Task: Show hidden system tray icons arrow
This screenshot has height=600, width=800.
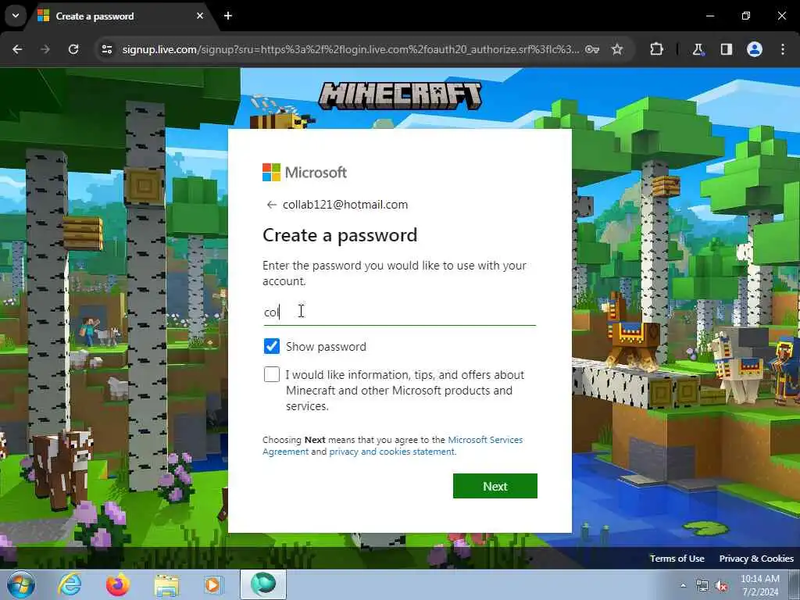Action: coord(683,585)
